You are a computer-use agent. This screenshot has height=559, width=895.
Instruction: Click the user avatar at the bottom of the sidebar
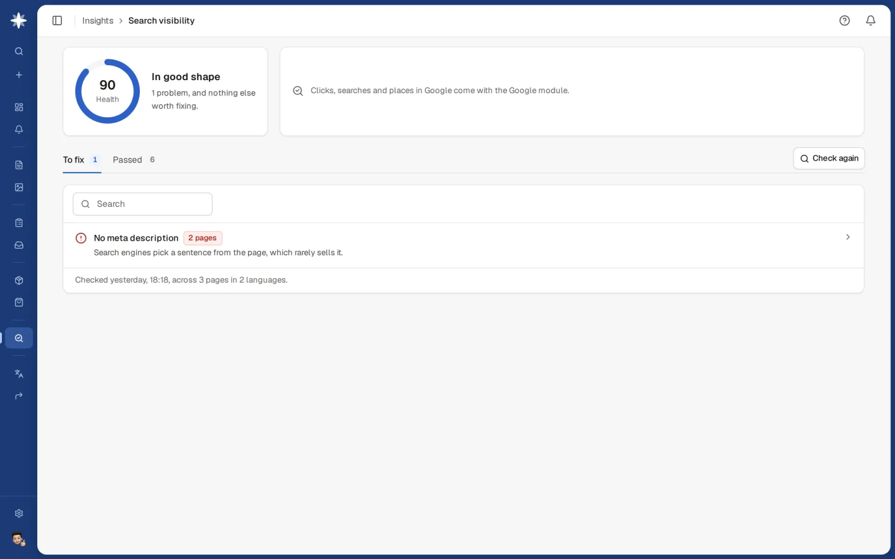pos(19,539)
